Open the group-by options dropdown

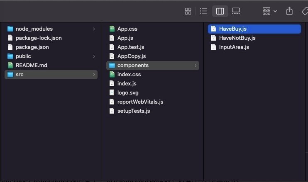pyautogui.click(x=270, y=11)
